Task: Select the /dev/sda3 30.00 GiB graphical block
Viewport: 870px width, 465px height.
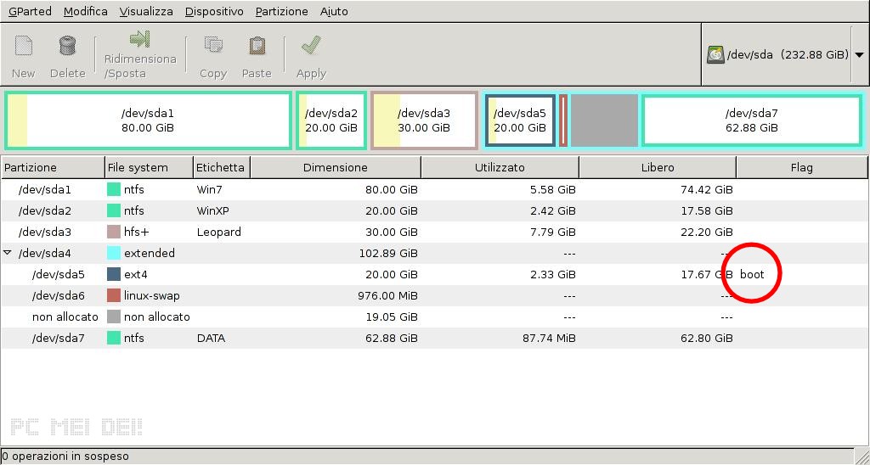Action: [x=424, y=120]
